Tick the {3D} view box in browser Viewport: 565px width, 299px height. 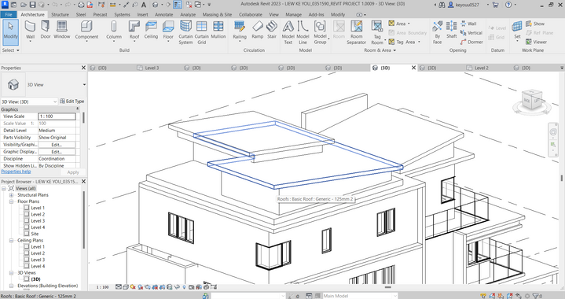pos(26,279)
